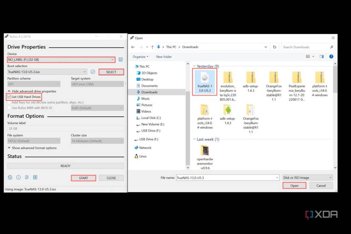Open the Boot selection dropdown
Screen dimensions: 351x234
tap(47, 72)
